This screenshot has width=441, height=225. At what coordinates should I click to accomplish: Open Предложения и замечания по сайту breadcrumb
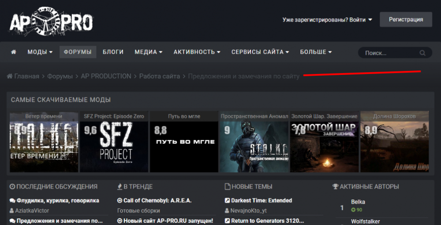click(243, 76)
